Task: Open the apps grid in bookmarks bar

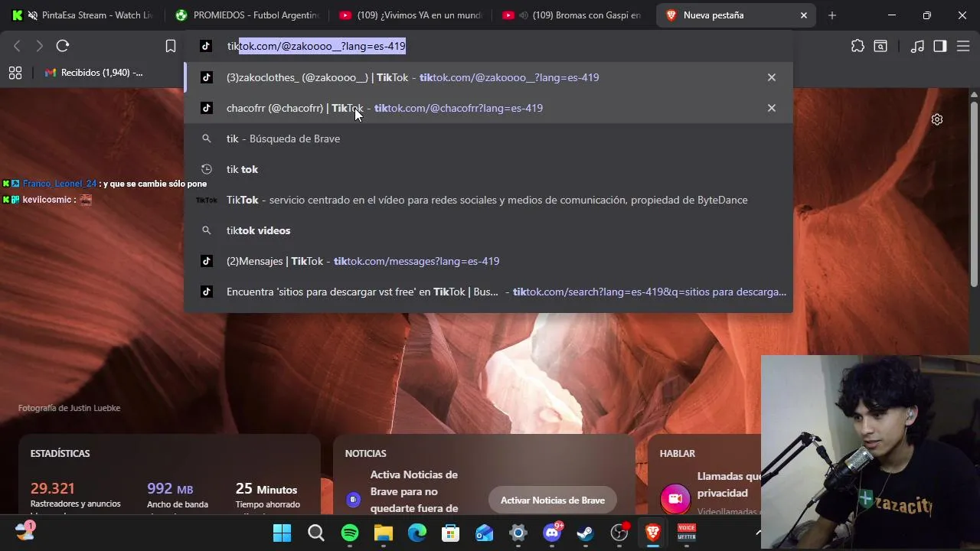Action: tap(15, 73)
